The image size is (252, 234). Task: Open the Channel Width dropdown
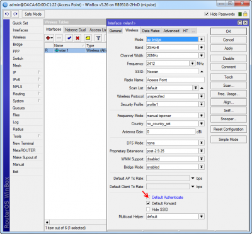click(202, 55)
